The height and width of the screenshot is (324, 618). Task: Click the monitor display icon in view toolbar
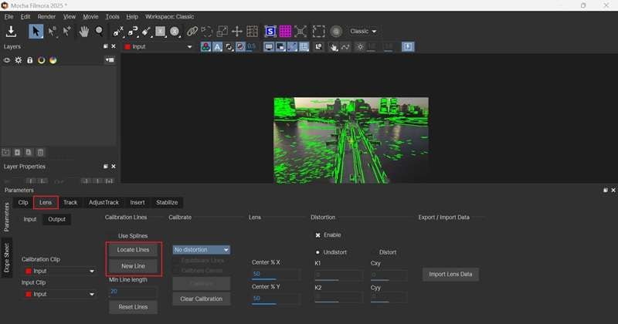coord(269,47)
